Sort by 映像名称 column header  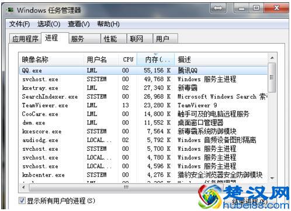pyautogui.click(x=52, y=60)
